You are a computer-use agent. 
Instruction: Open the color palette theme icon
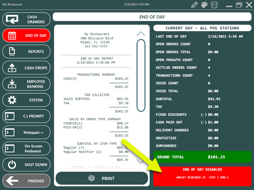pyautogui.click(x=204, y=5)
